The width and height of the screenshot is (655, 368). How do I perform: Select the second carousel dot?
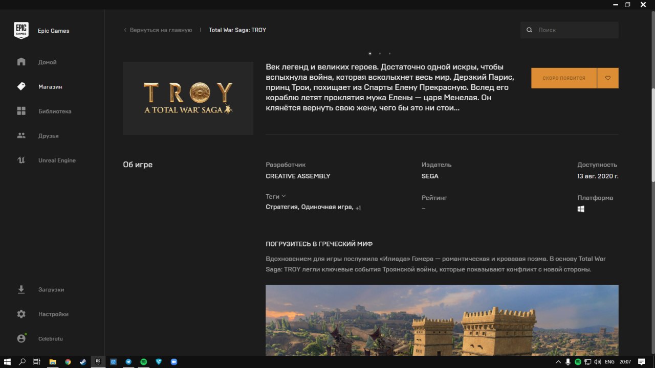pos(380,53)
